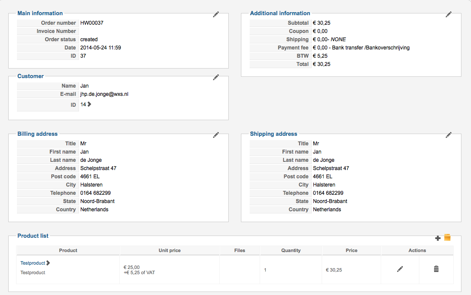The image size is (471, 295).
Task: Edit the Main information section
Action: pos(216,14)
